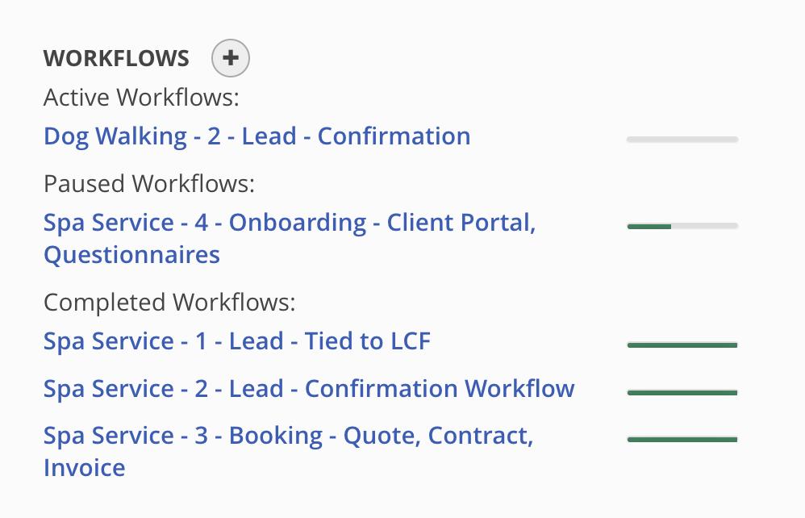The image size is (805, 518).
Task: Open Spa Service 4 Onboarding workflow
Action: click(x=289, y=223)
